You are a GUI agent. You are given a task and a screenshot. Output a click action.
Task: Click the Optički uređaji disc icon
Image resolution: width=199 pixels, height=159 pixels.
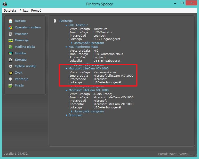tap(11, 66)
